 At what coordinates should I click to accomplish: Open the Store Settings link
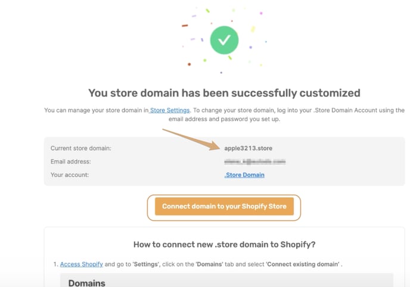169,110
